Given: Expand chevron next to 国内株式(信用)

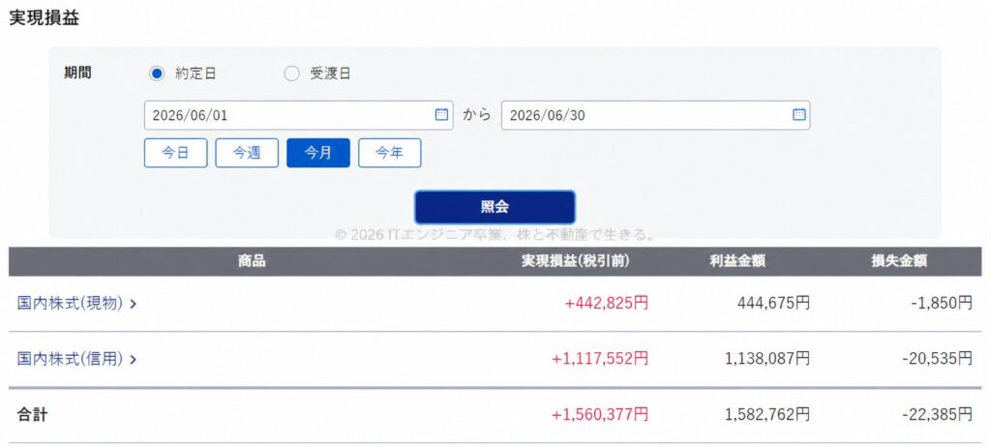Looking at the screenshot, I should [133, 360].
